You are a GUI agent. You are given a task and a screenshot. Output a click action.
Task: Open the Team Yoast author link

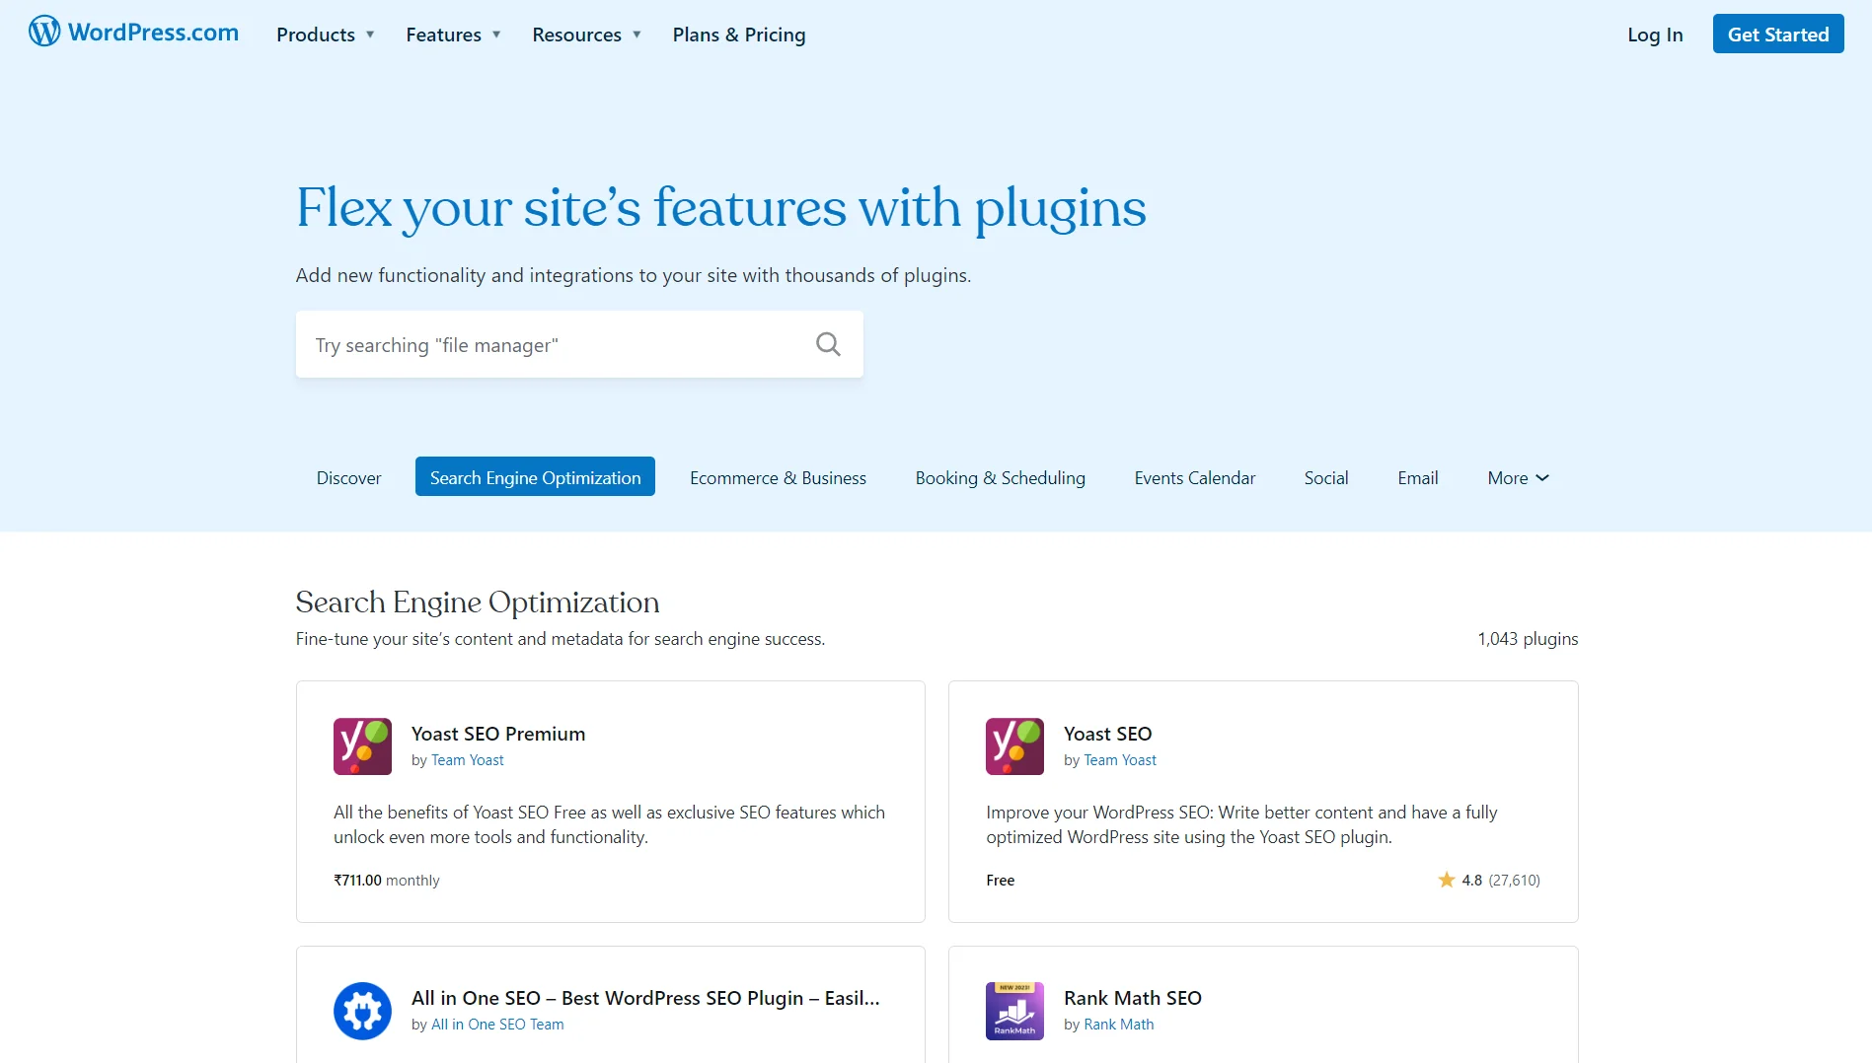(467, 759)
